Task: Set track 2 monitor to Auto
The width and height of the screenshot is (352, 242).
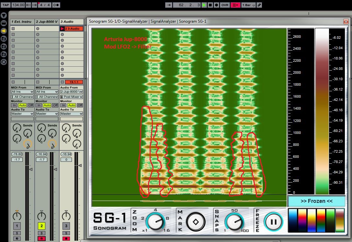Action: [47, 105]
